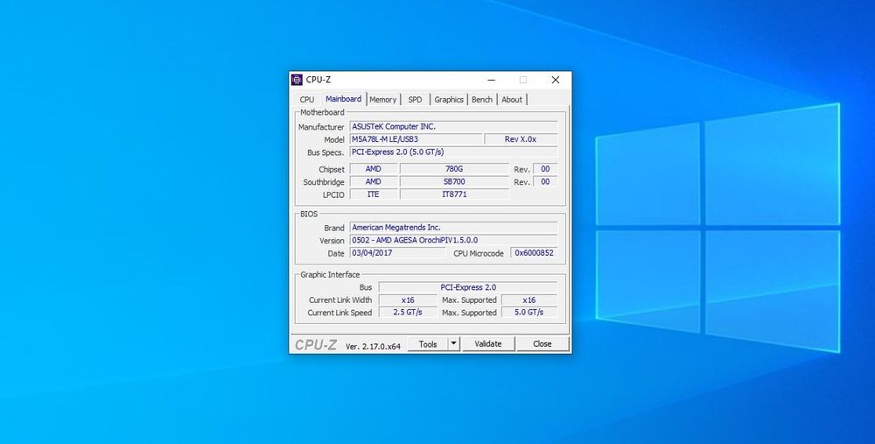Click the max supported speed 5.0 GT/s
Screen dimensions: 875x444
click(x=529, y=312)
